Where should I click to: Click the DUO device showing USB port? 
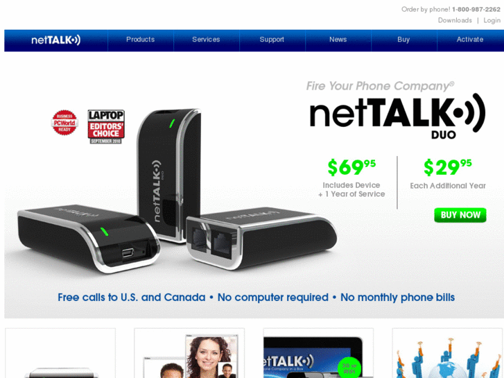coord(89,238)
